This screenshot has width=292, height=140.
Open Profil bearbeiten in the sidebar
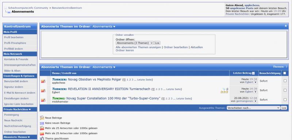[14, 38]
